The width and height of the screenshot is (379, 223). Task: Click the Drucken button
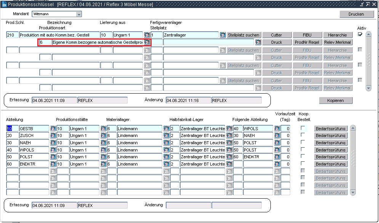point(356,14)
